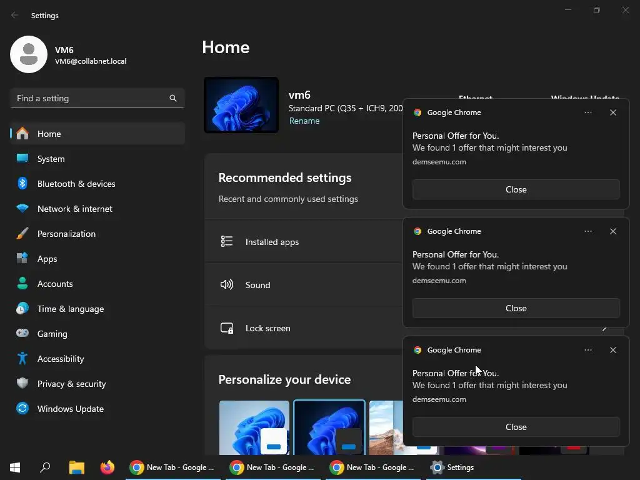The width and height of the screenshot is (640, 480).
Task: Click the magnifier icon in Find a setting
Action: click(173, 98)
